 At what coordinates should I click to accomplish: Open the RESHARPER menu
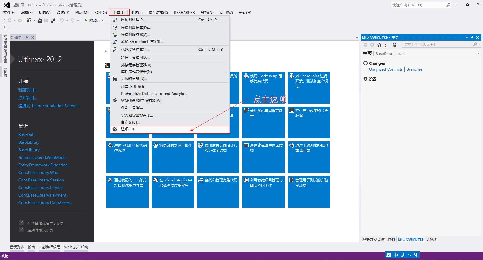[184, 12]
